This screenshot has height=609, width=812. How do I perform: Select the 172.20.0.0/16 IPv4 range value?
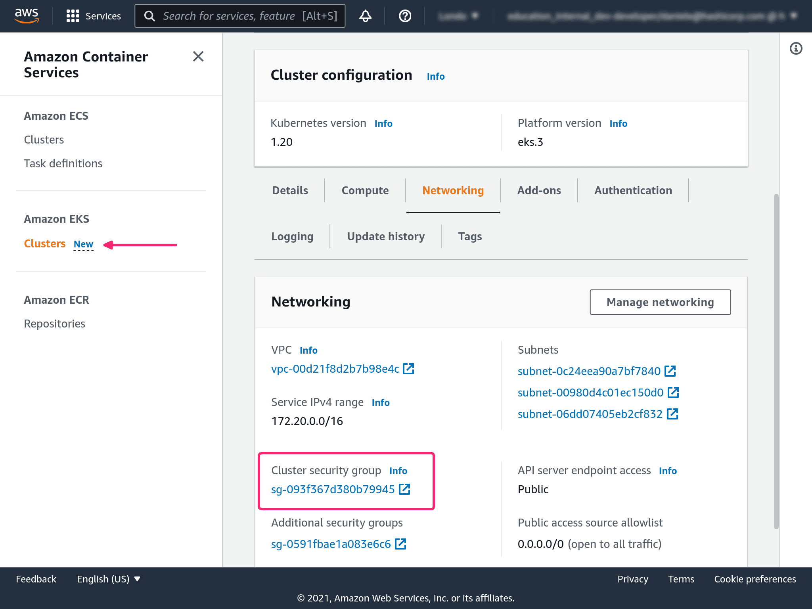click(x=307, y=421)
